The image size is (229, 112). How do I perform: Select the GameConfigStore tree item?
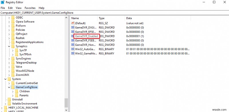[27, 87]
